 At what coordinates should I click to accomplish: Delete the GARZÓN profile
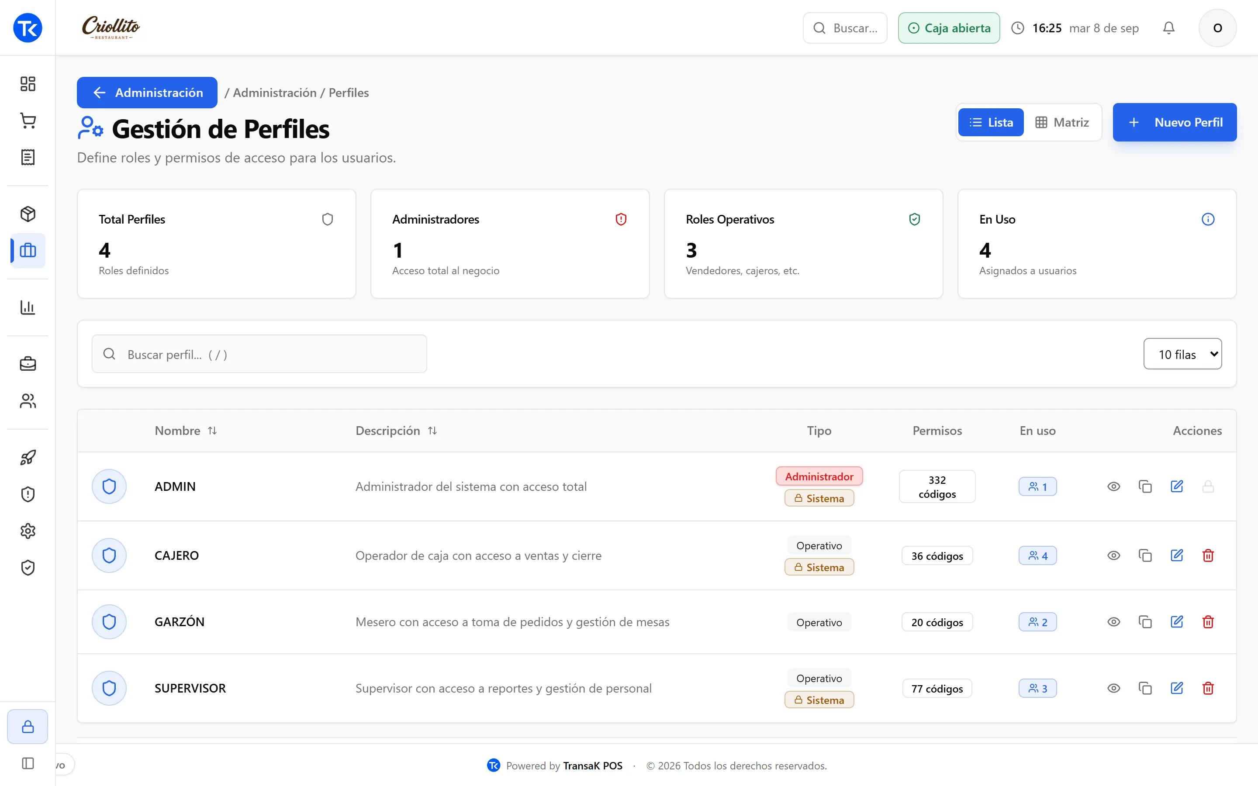(1208, 622)
